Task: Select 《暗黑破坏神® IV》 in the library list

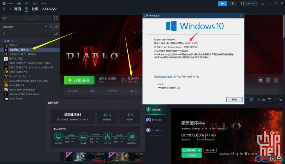Action: pyautogui.click(x=30, y=50)
